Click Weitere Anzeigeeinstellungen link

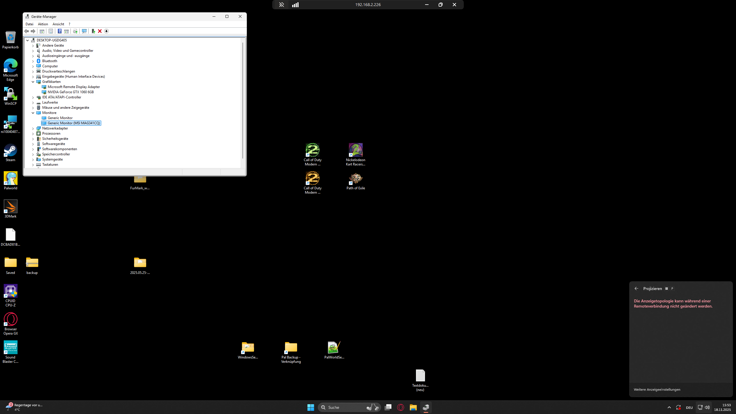point(657,389)
